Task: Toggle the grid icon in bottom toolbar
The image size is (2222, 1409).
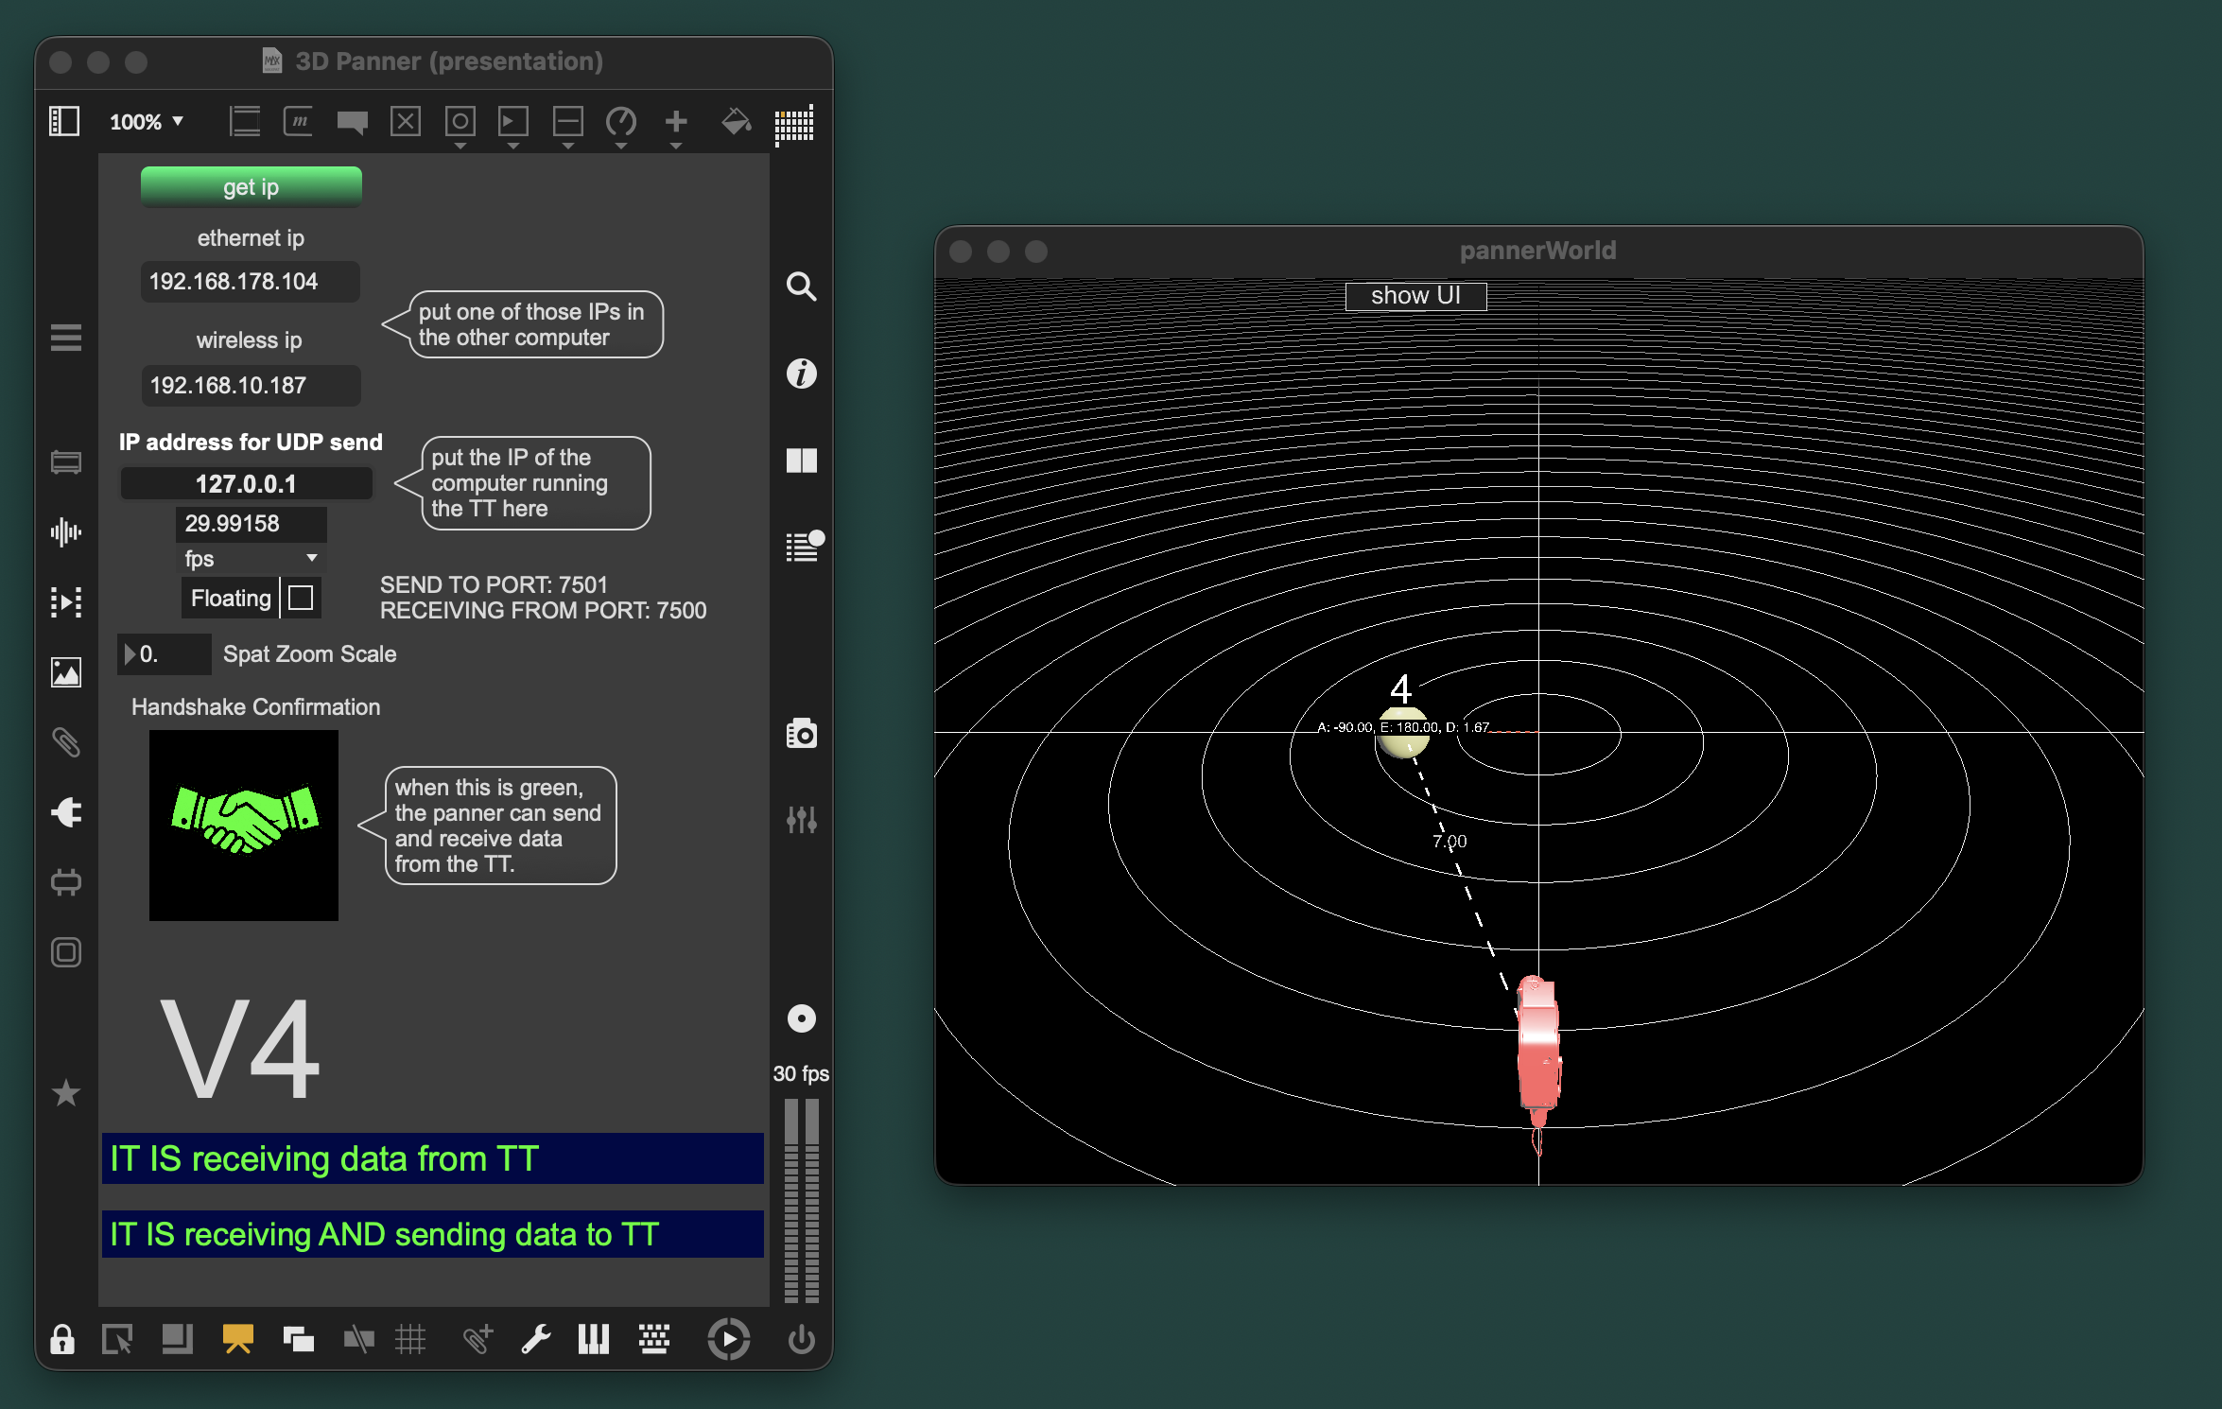Action: (411, 1339)
